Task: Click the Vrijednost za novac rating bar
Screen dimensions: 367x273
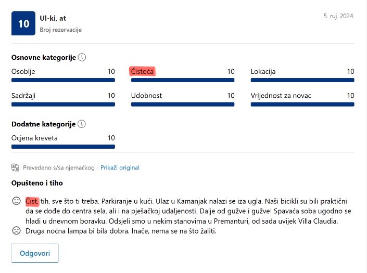Action: 302,105
